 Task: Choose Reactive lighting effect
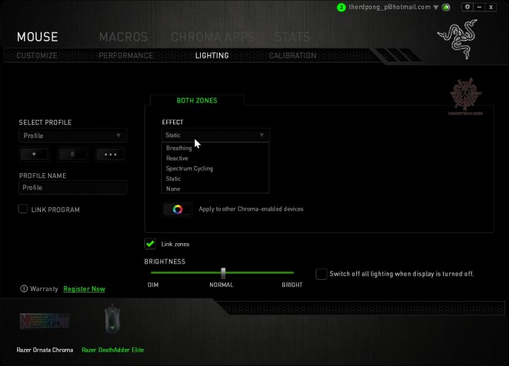(215, 158)
